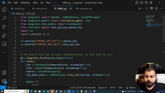Open remote window indicator in status bar
Image resolution: width=165 pixels, height=93 pixels.
click(x=3, y=88)
